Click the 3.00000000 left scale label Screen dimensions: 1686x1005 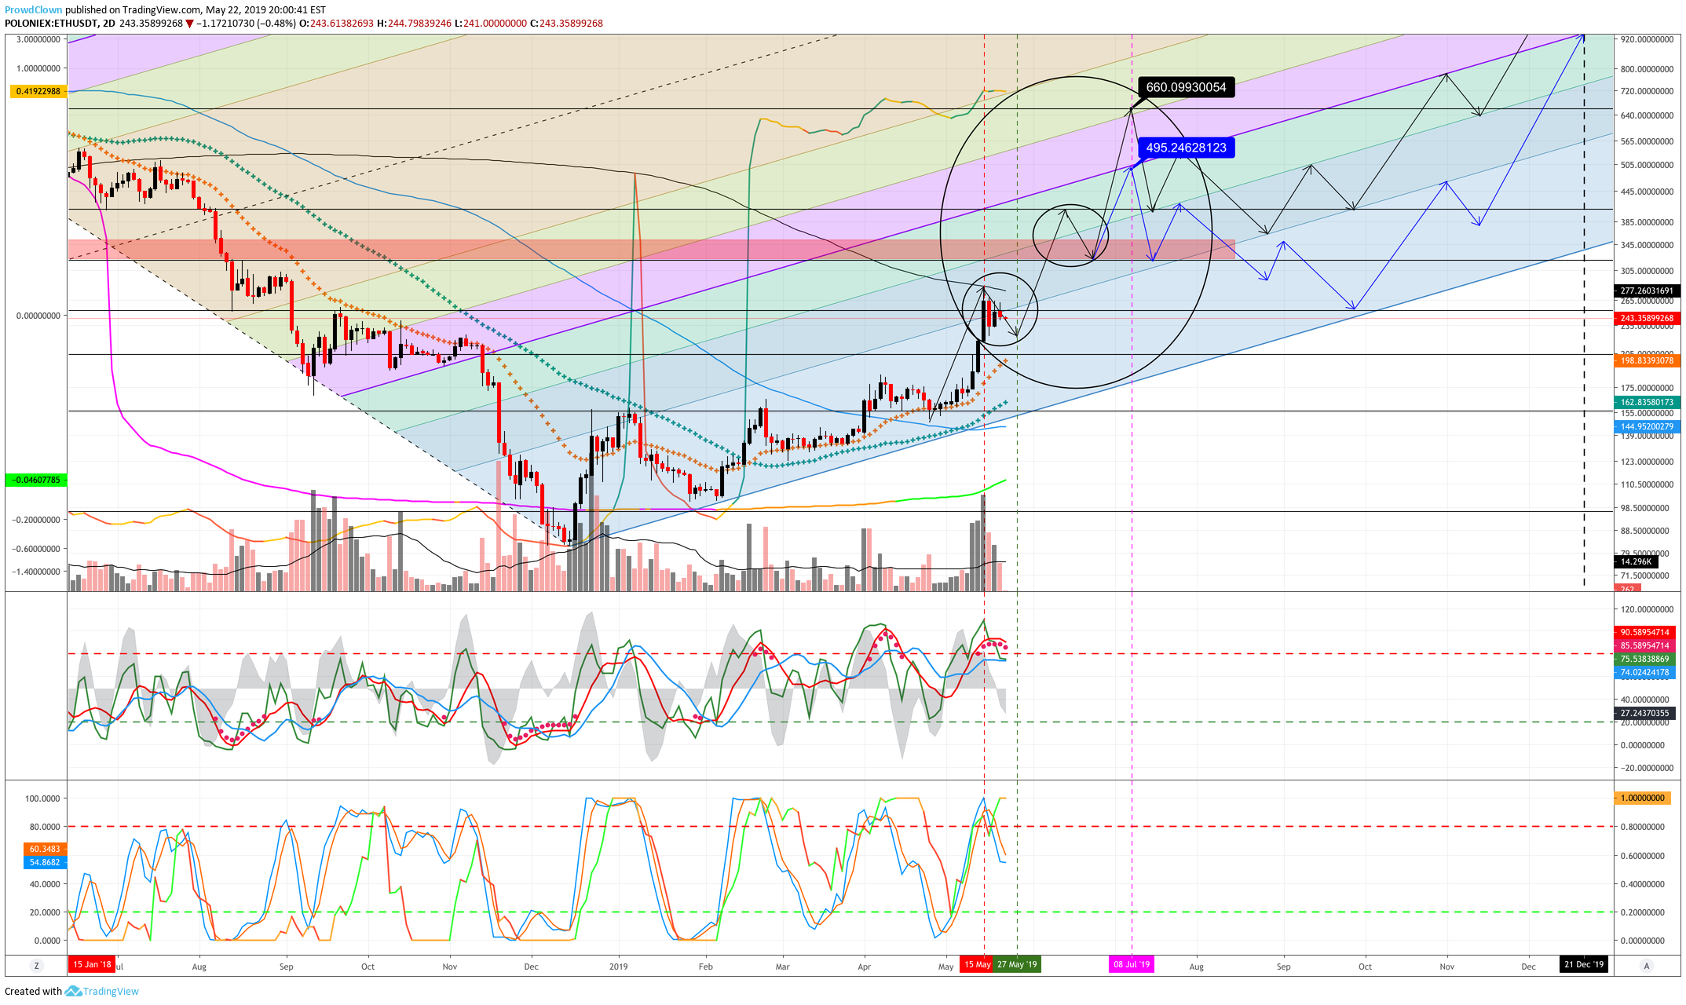point(39,38)
